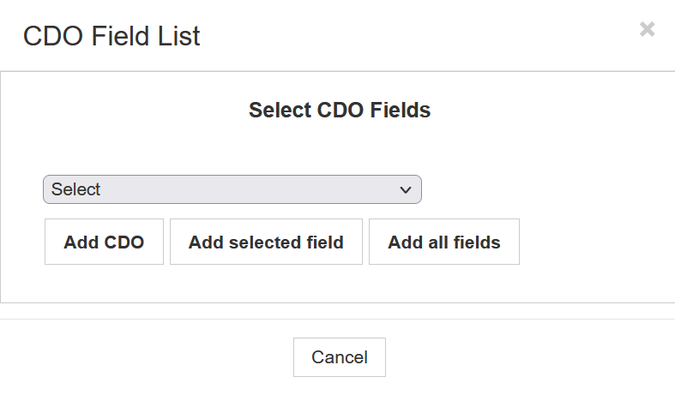
Task: Choose Cancel in the dialog footer
Action: tap(339, 357)
